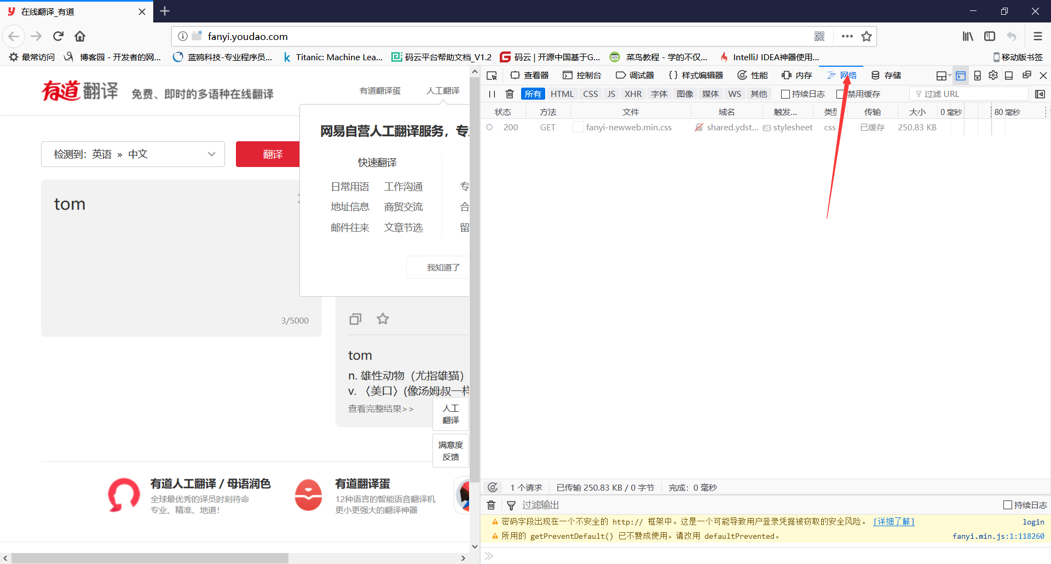The height and width of the screenshot is (564, 1051).
Task: Open the 有道翻译蛋 top navigation link
Action: [x=380, y=91]
